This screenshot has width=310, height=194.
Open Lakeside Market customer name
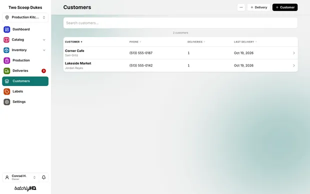(x=78, y=63)
